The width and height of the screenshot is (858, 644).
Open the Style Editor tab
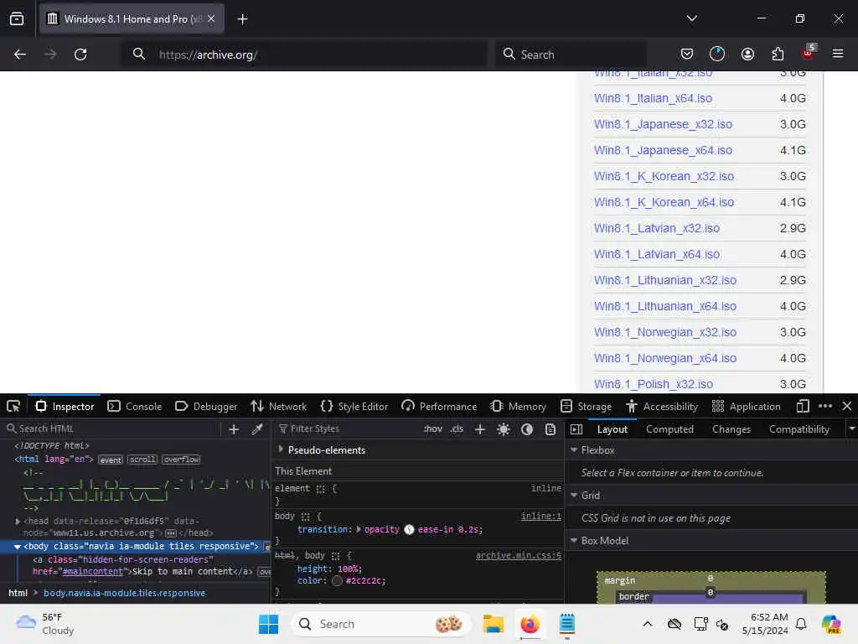(x=354, y=407)
